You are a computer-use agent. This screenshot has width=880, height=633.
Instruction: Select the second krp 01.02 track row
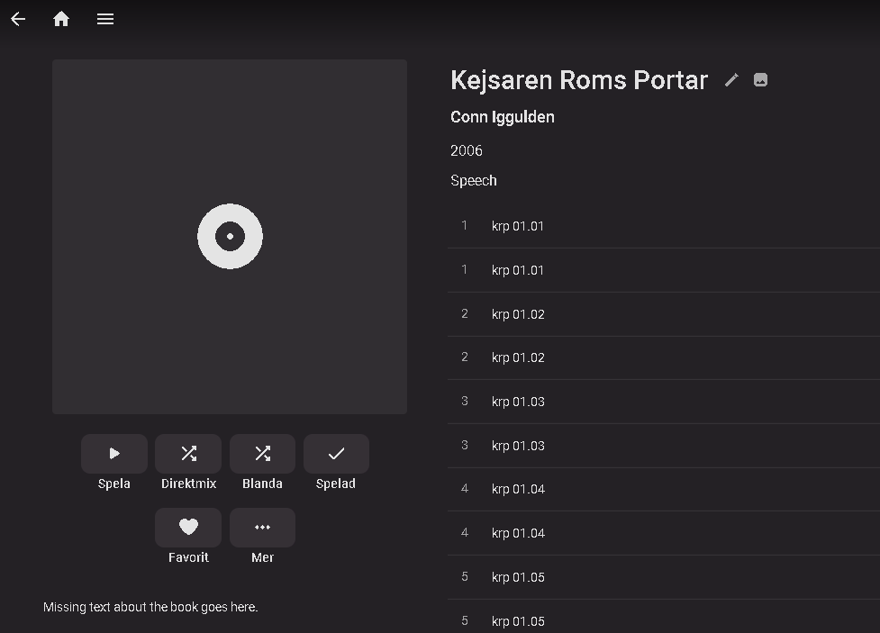pos(518,357)
